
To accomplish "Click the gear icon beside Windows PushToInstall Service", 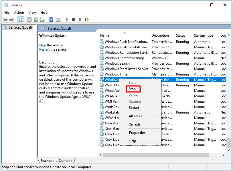I will tap(102, 47).
